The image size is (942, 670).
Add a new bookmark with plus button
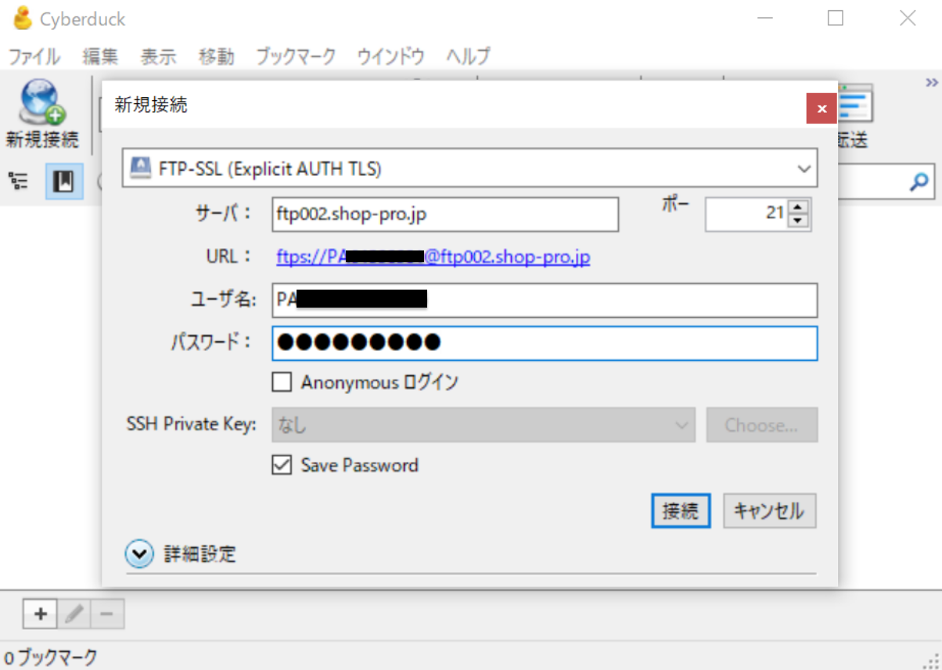coord(40,614)
